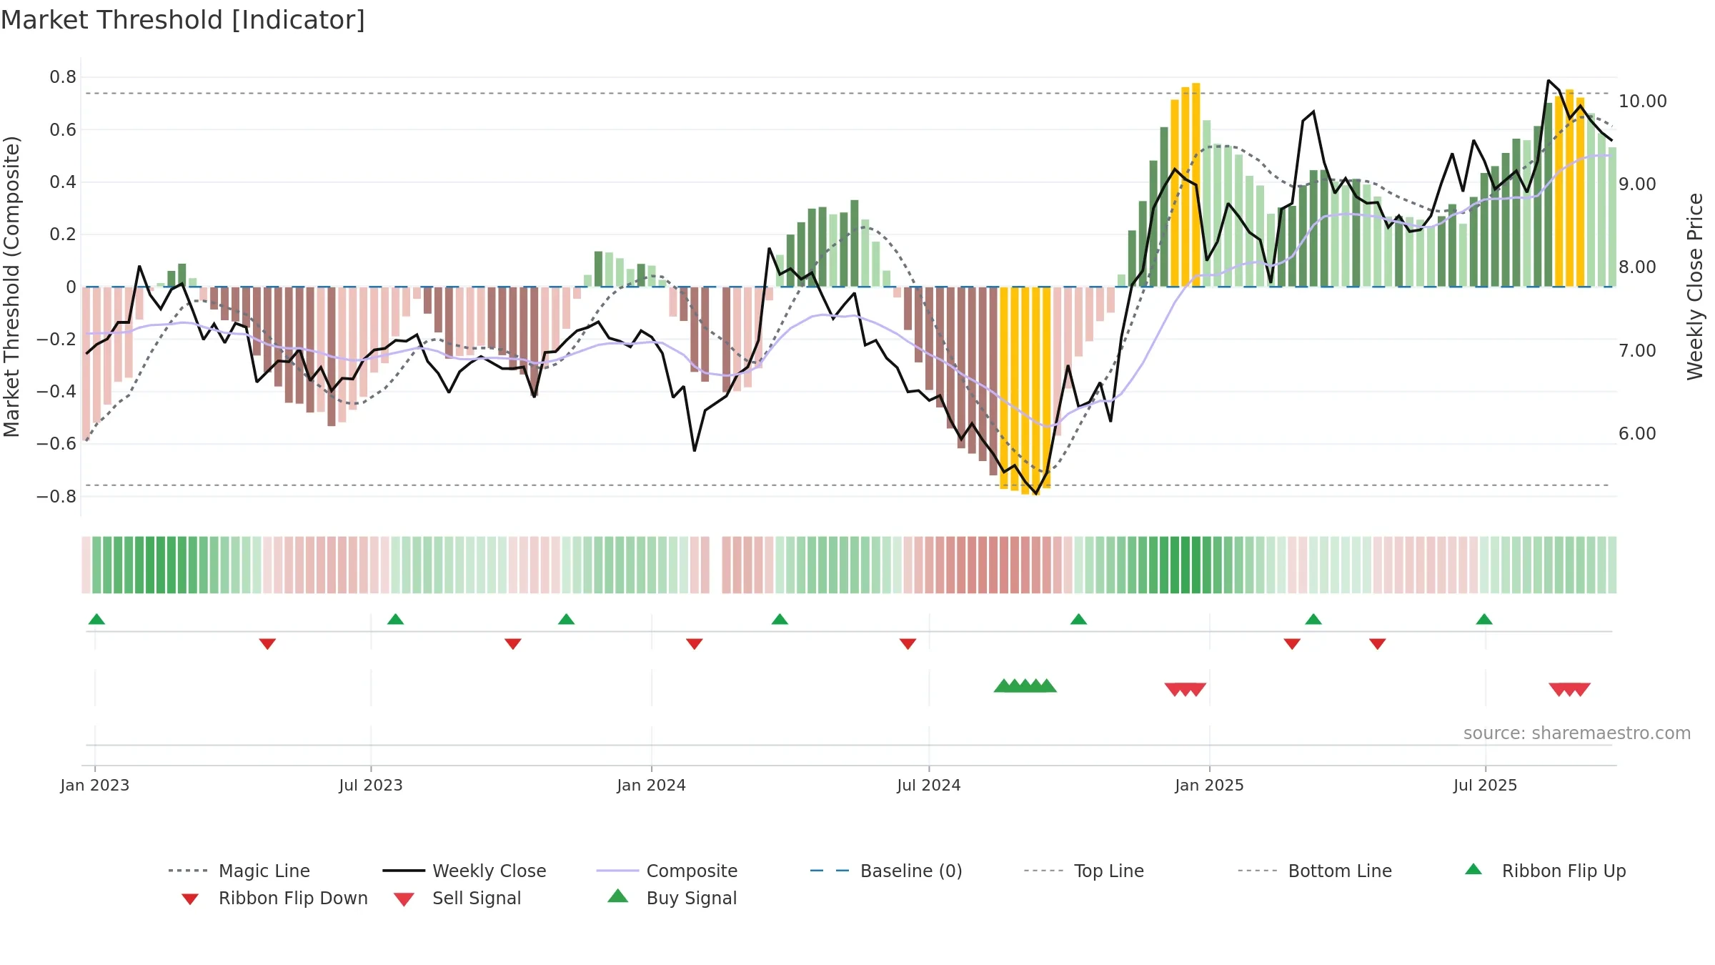Viewport: 1715px width, 965px height.
Task: Toggle the Ribbon Flip Down legend entry
Action: tap(274, 898)
